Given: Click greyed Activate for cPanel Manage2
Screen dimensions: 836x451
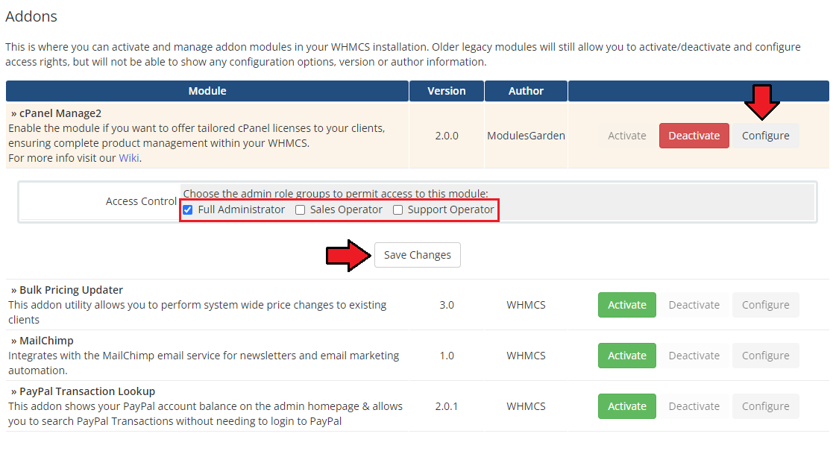Looking at the screenshot, I should point(626,136).
